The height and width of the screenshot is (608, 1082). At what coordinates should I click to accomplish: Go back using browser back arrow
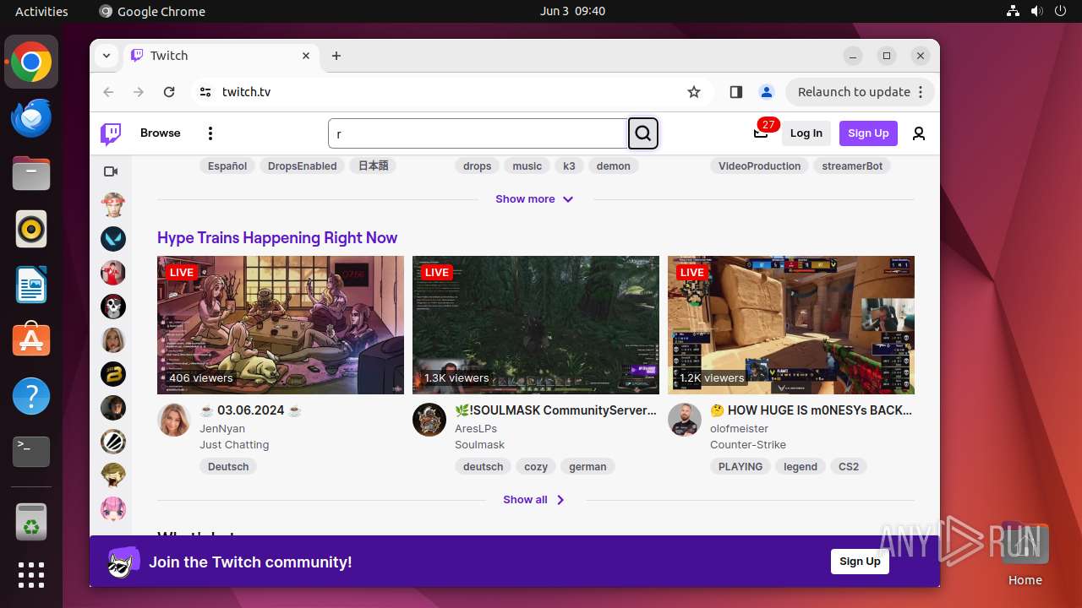pyautogui.click(x=108, y=92)
